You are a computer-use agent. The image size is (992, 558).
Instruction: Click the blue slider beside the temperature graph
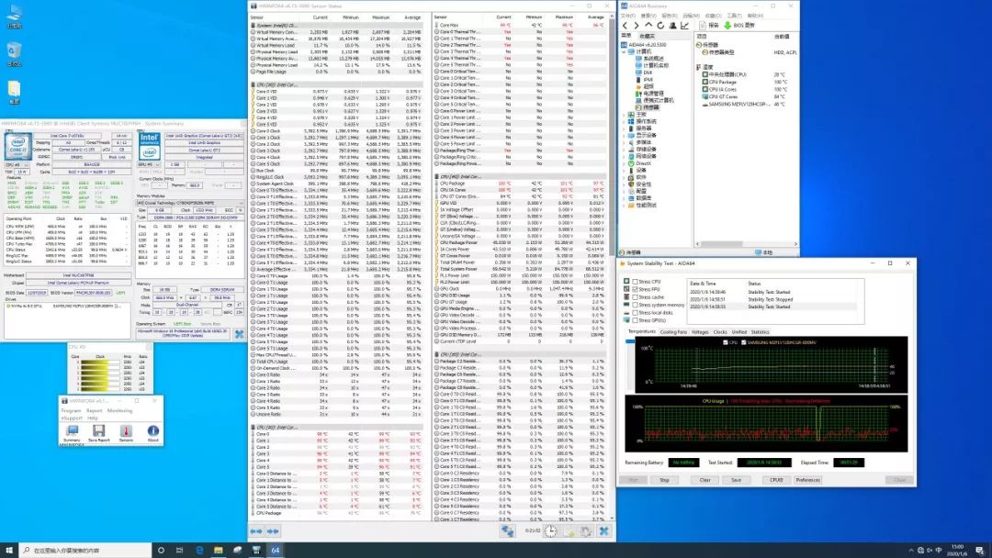tap(630, 341)
